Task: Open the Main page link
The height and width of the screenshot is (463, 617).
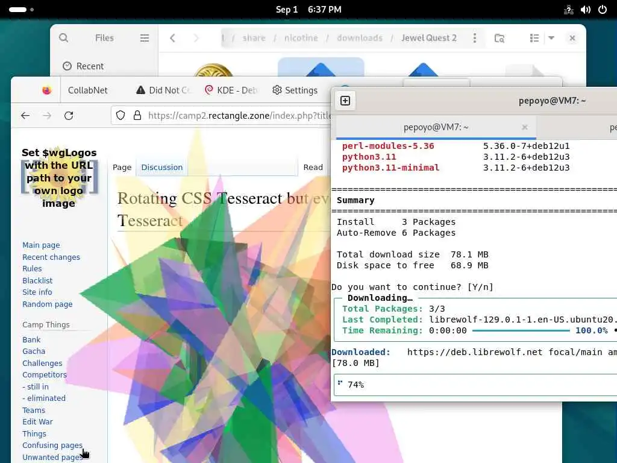Action: pyautogui.click(x=42, y=245)
